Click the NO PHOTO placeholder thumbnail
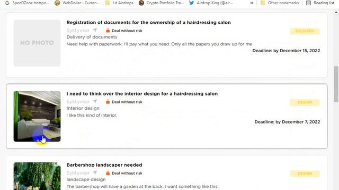The width and height of the screenshot is (339, 190). point(37,43)
